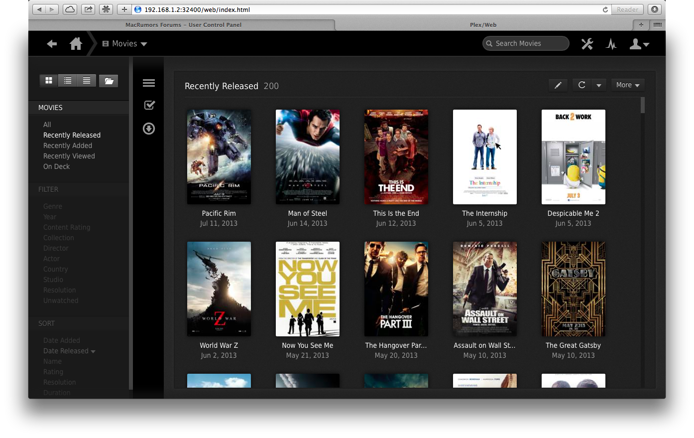
Task: Click Safari iCloud tabs icon
Action: (70, 9)
